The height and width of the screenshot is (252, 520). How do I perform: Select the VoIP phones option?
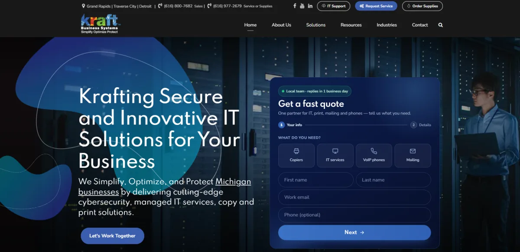point(374,155)
